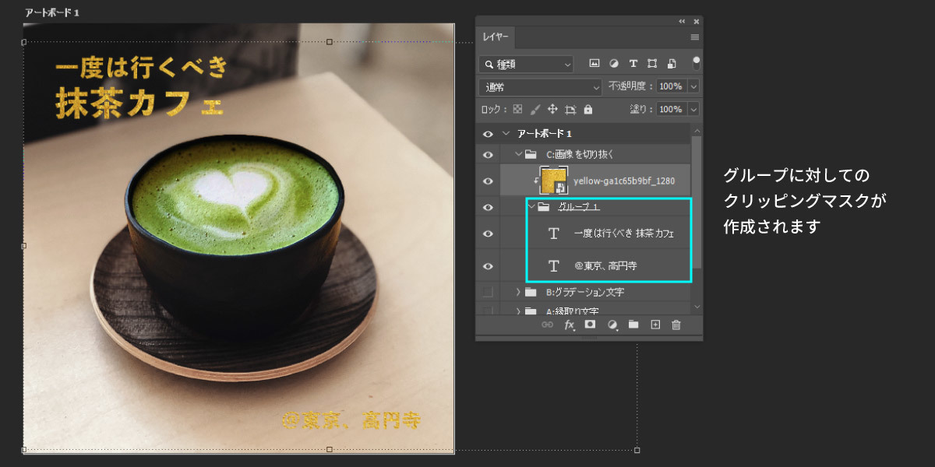Toggle layer filtering on or off
The width and height of the screenshot is (935, 467).
point(696,63)
